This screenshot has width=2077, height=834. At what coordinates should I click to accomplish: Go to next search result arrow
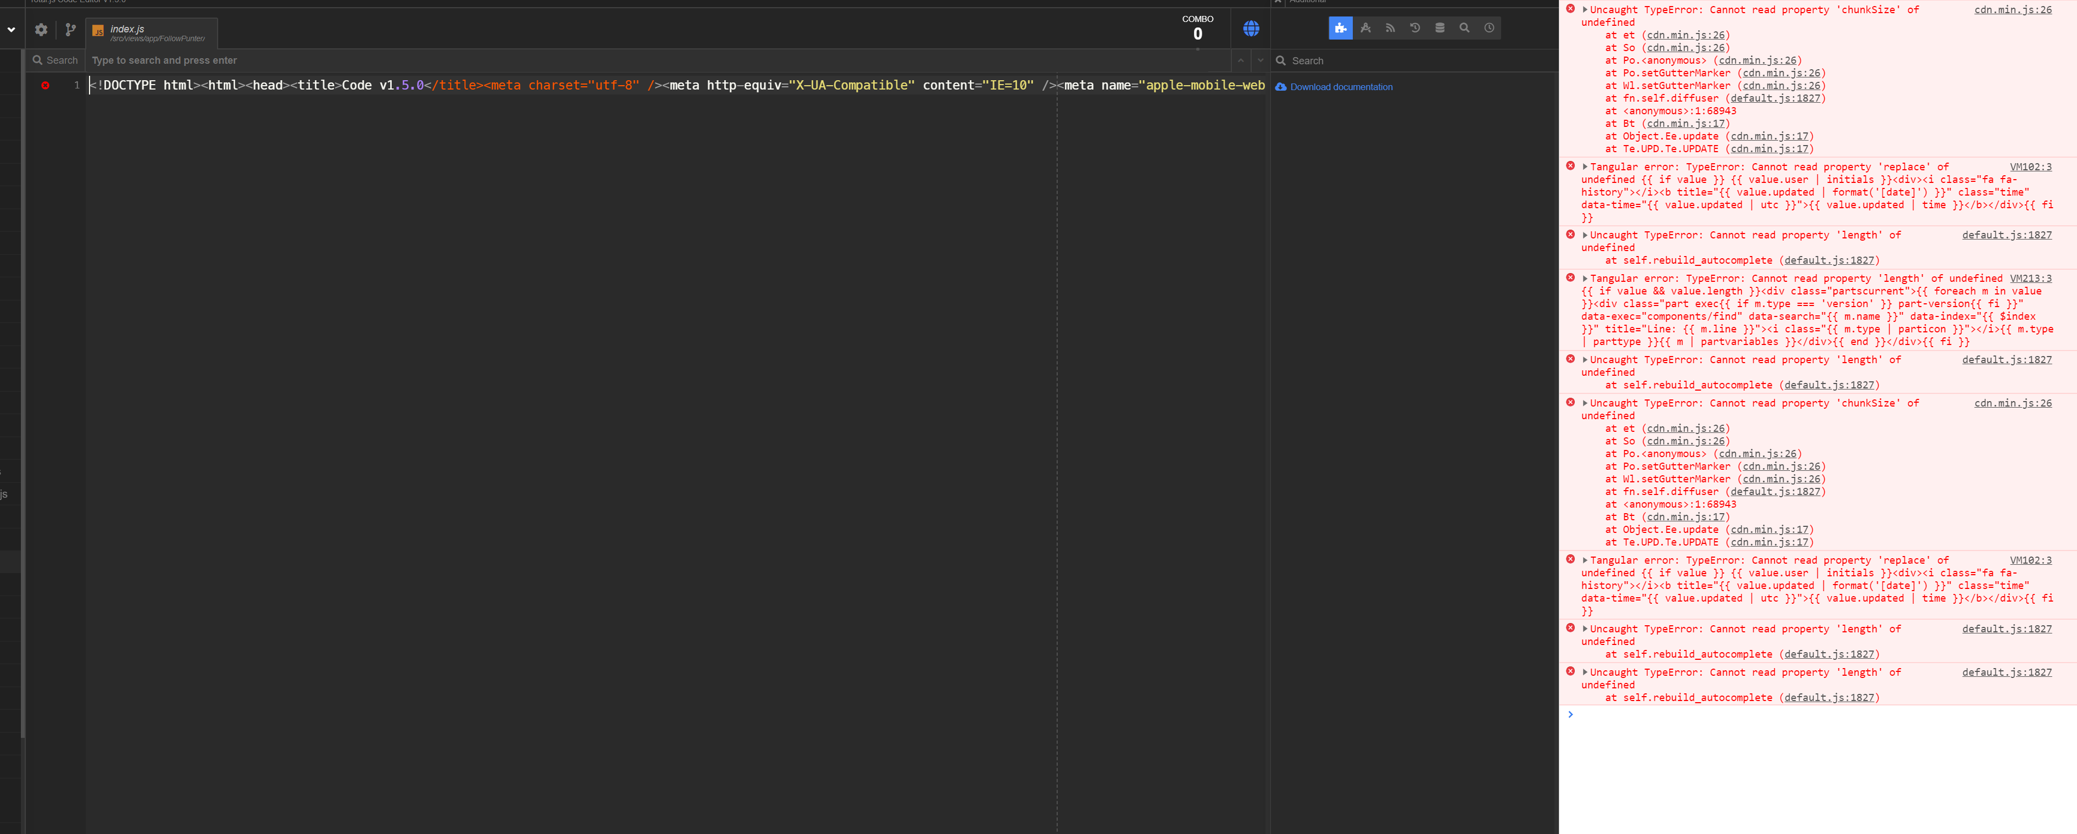tap(1260, 60)
